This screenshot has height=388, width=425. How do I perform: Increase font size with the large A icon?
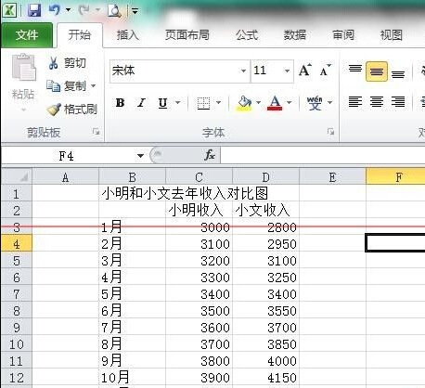(305, 71)
